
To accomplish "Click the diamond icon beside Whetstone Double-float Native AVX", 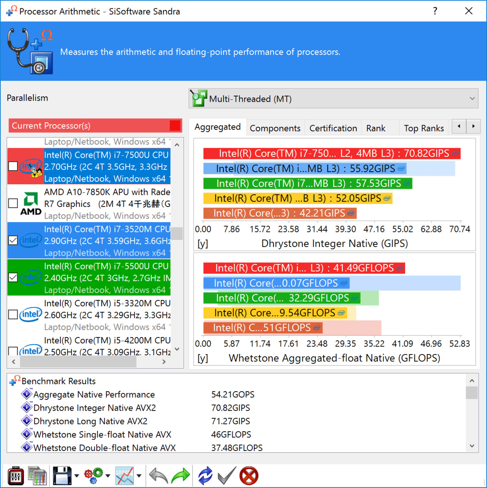I will [27, 447].
